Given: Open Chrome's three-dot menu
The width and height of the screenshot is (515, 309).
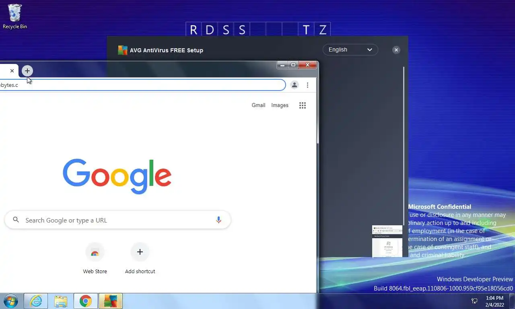Looking at the screenshot, I should pyautogui.click(x=307, y=85).
